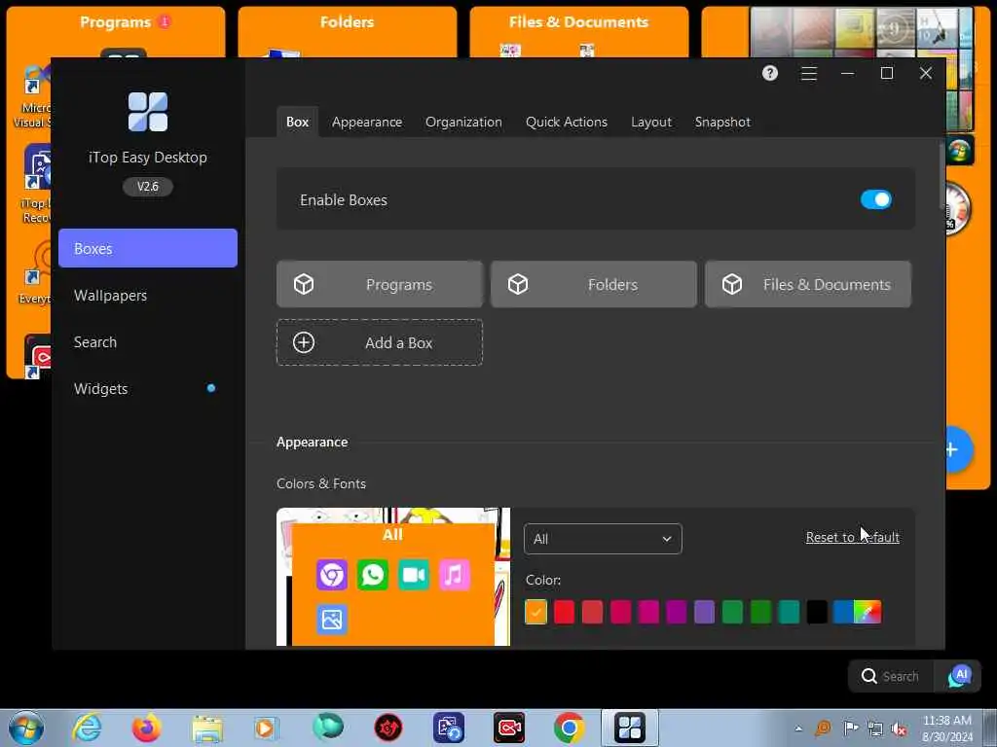The width and height of the screenshot is (997, 747).
Task: Click the desktop Search box at bottom right
Action: point(890,676)
